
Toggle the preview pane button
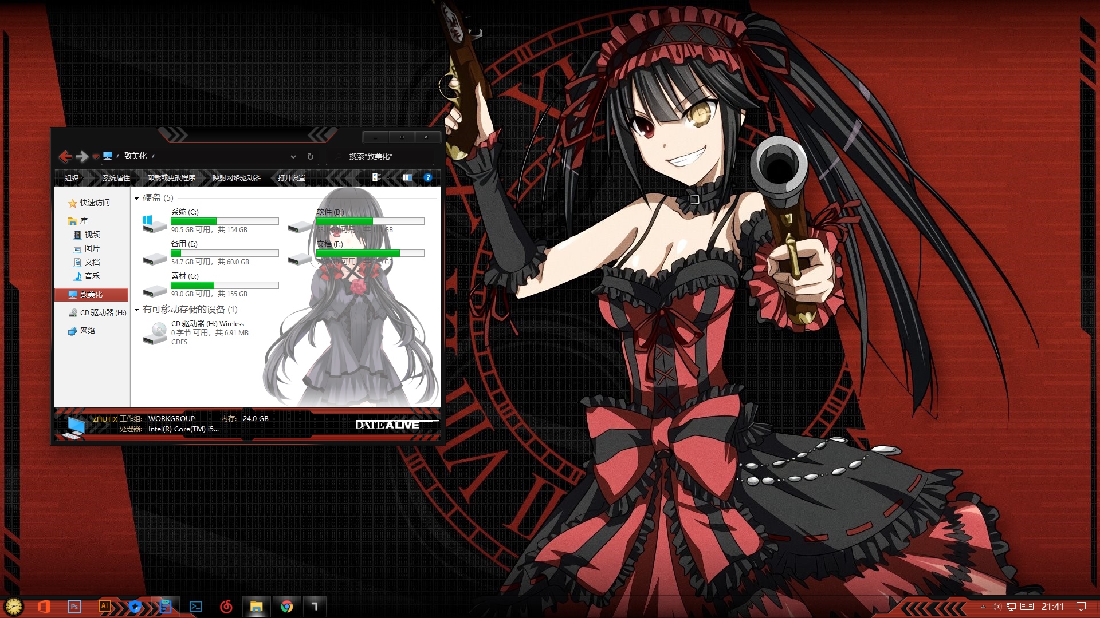pos(407,177)
